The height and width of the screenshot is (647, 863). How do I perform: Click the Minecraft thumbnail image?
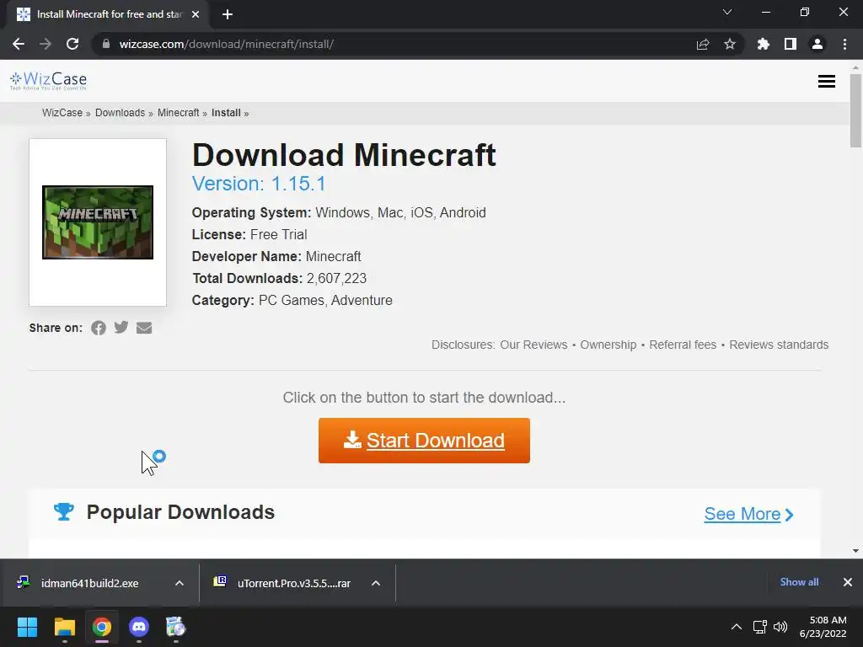click(x=98, y=222)
